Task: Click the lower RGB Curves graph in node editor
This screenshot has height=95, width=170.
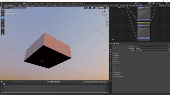Action: (144, 32)
